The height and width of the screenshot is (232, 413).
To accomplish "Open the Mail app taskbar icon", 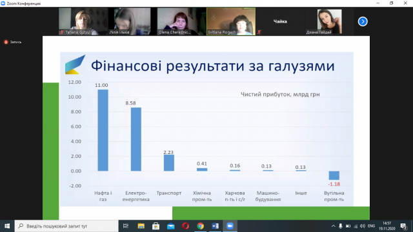I will click(170, 226).
